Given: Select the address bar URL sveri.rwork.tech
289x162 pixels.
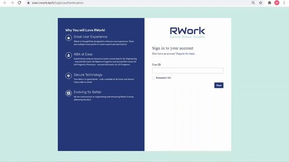Looking at the screenshot, I should pos(58,3).
